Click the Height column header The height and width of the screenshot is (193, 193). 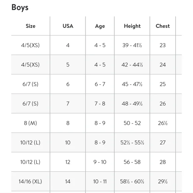click(x=132, y=26)
